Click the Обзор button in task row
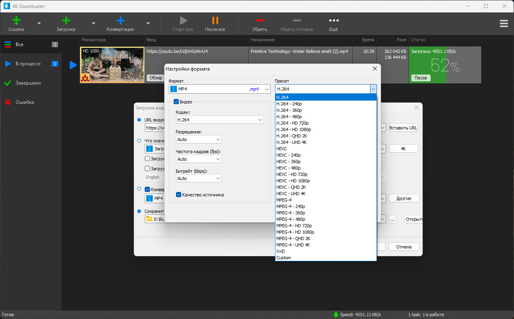This screenshot has height=319, width=514. click(155, 78)
